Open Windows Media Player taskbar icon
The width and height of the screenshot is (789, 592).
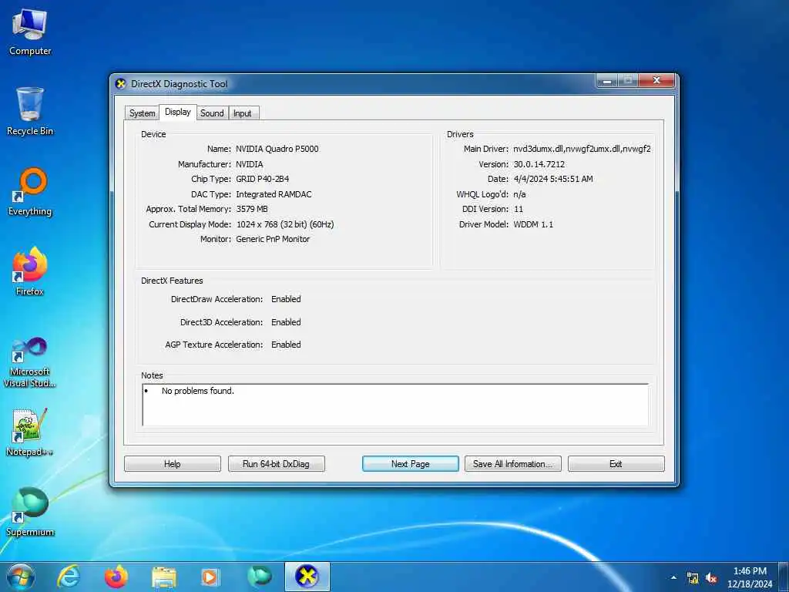[x=210, y=577]
